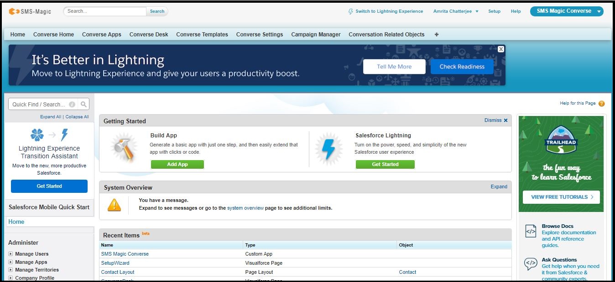Image resolution: width=615 pixels, height=282 pixels.
Task: Open the Contact Layout recent item
Action: pos(118,272)
